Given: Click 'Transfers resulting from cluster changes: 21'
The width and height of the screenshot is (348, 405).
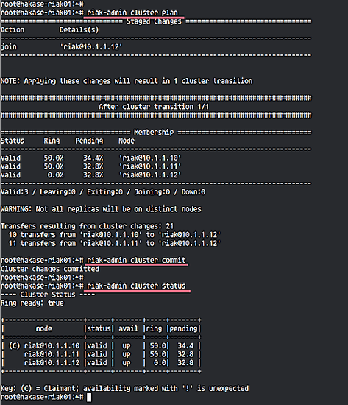Looking at the screenshot, I should (88, 226).
